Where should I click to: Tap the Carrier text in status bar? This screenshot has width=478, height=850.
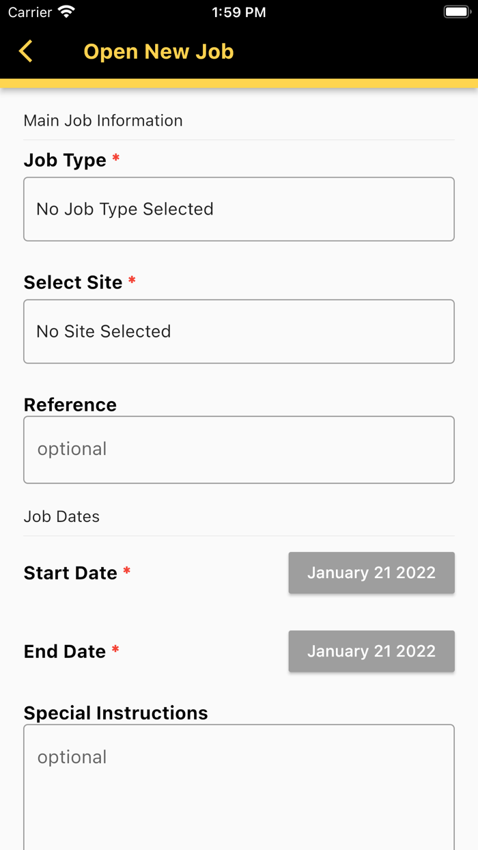pos(30,12)
